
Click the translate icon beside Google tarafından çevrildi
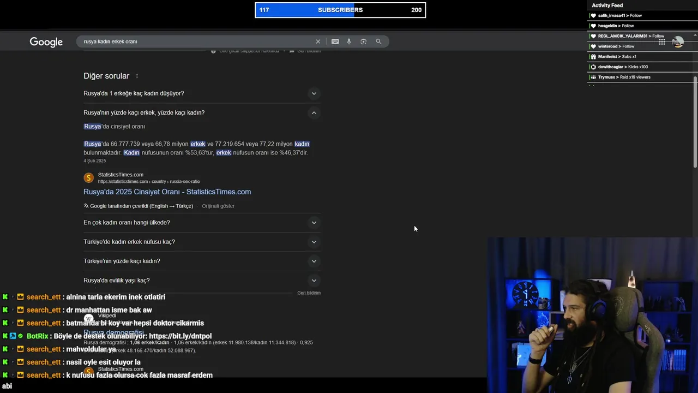[x=86, y=206]
